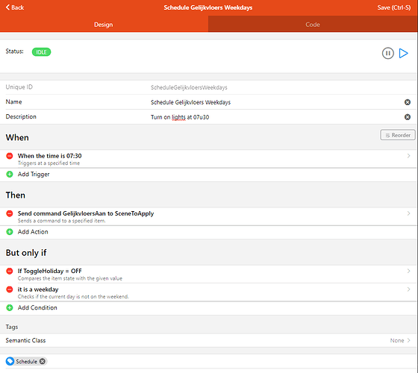Remove the Schedule tag via its X
This screenshot has height=373, width=418.
click(x=43, y=361)
